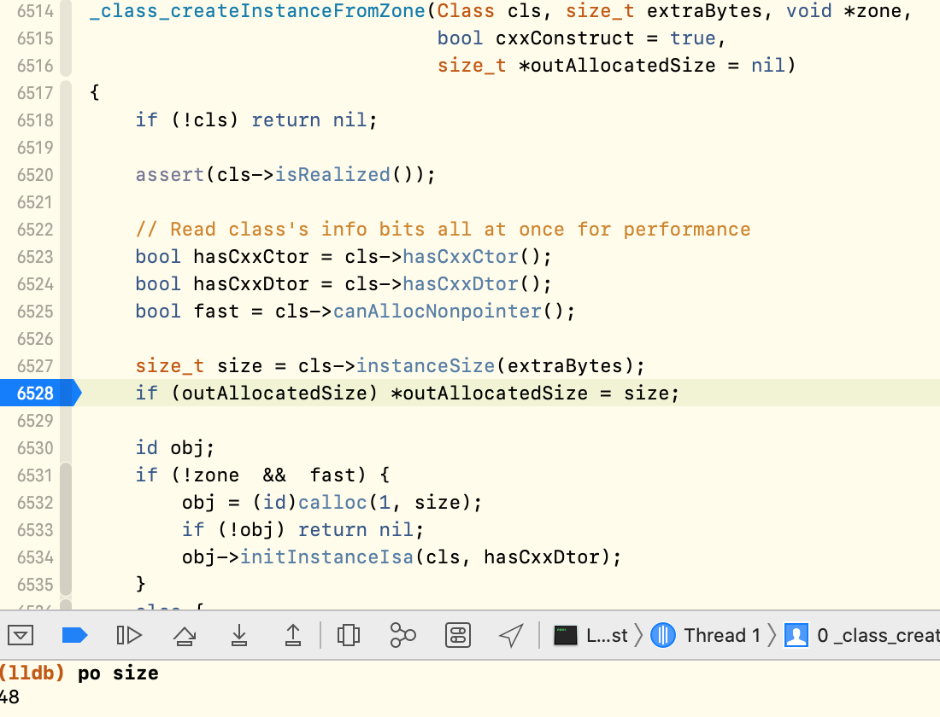Image resolution: width=940 pixels, height=717 pixels.
Task: Click '*outAllocatedSize = nil' parameter
Action: 652,65
